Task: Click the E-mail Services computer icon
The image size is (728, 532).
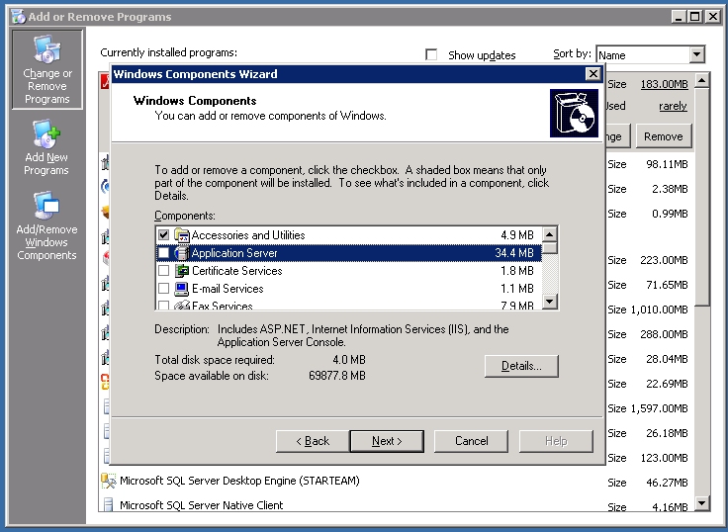Action: (182, 289)
